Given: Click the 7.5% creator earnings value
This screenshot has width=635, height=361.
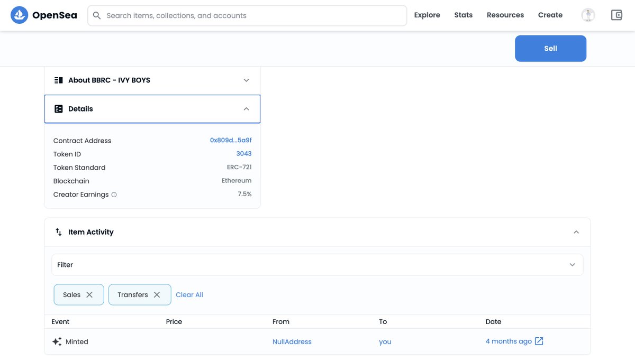Looking at the screenshot, I should pos(244,195).
